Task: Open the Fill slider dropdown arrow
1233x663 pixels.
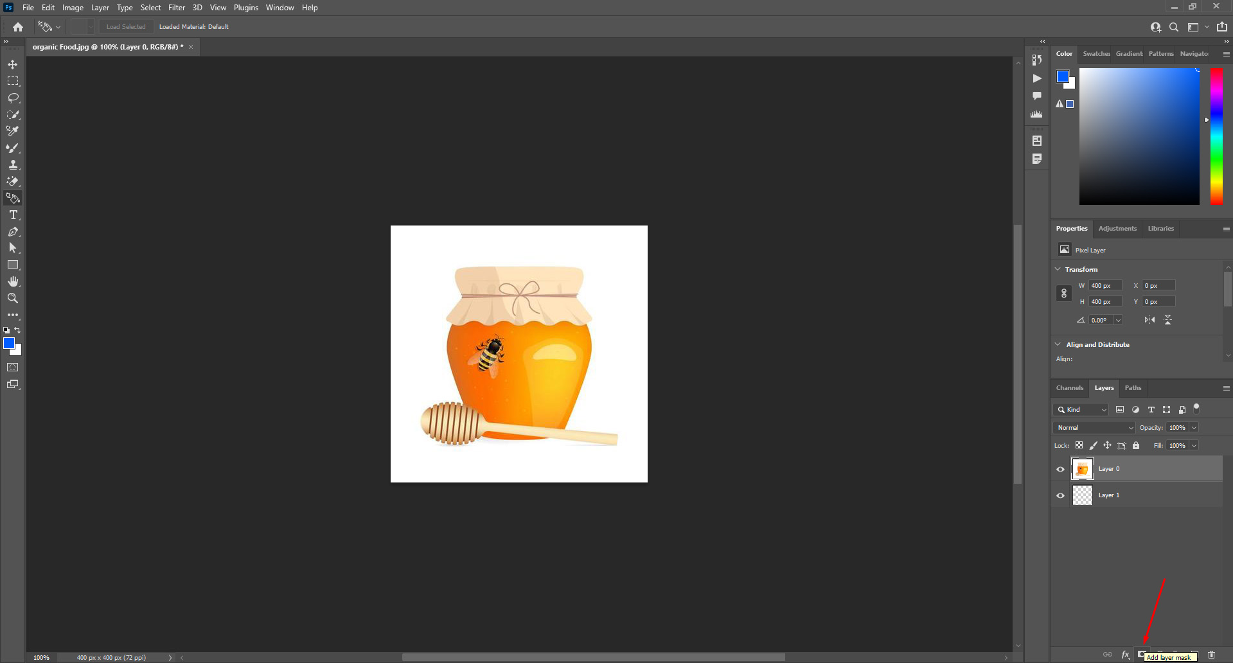Action: pyautogui.click(x=1194, y=446)
